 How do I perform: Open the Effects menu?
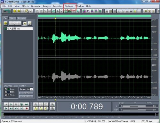pyautogui.click(x=25, y=6)
